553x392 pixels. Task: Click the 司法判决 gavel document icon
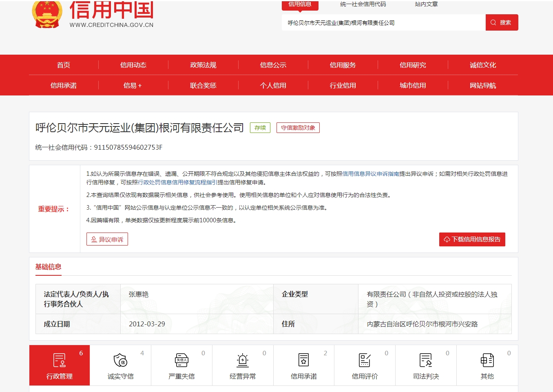426,360
